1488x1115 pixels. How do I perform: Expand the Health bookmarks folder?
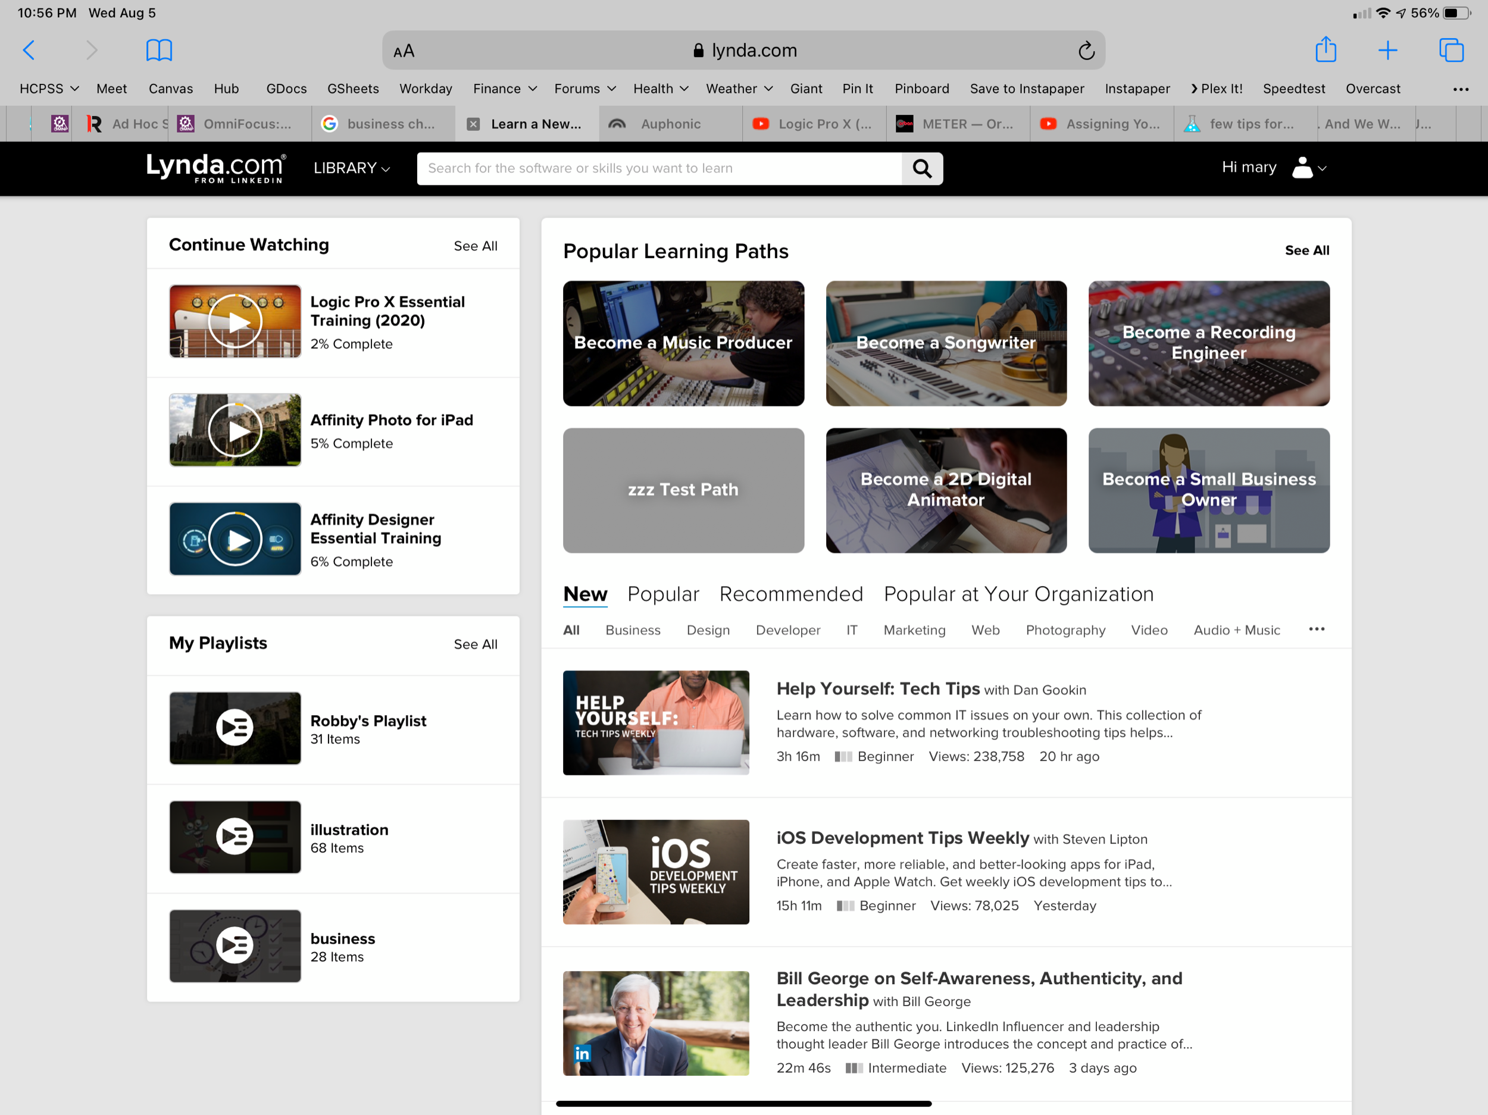[661, 89]
